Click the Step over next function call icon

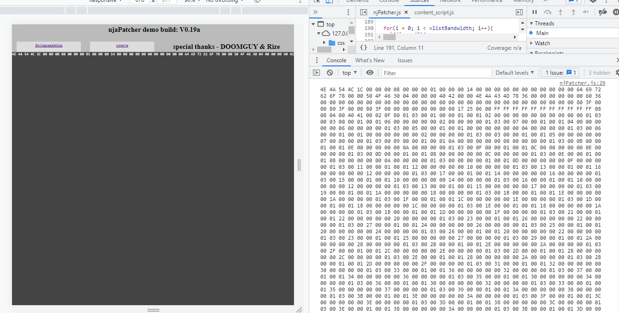coord(547,12)
